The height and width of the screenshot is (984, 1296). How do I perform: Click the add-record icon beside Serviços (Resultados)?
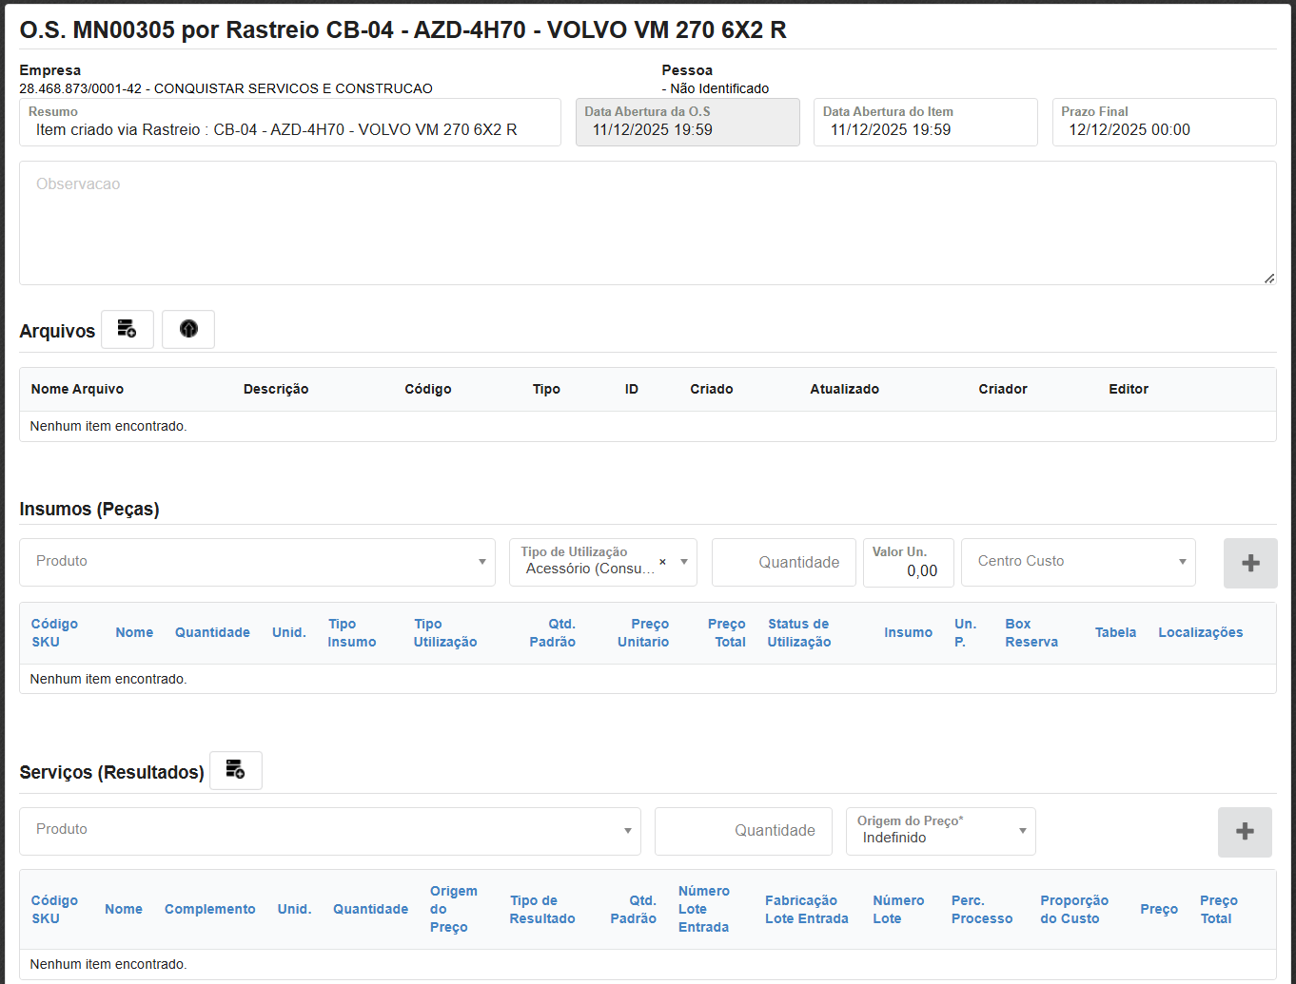tap(235, 770)
